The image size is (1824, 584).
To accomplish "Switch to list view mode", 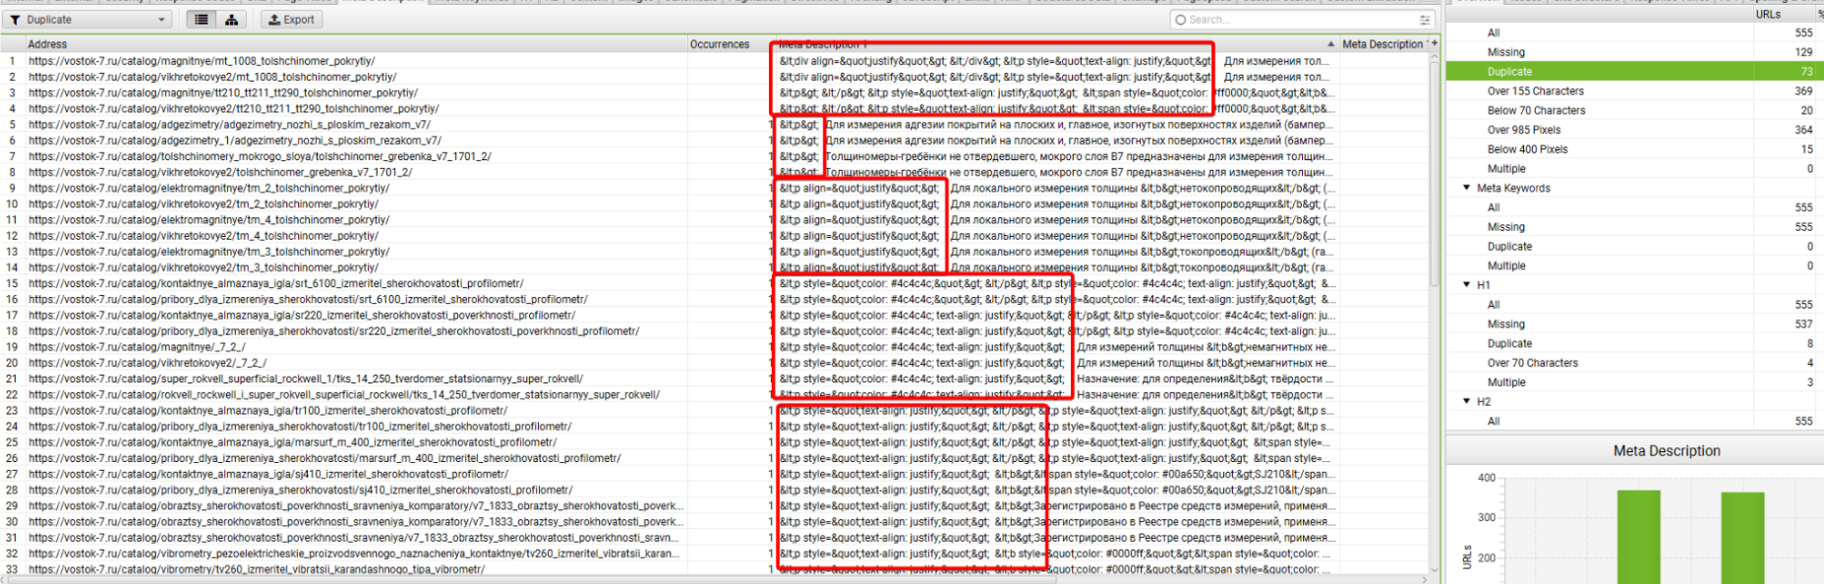I will coord(201,20).
